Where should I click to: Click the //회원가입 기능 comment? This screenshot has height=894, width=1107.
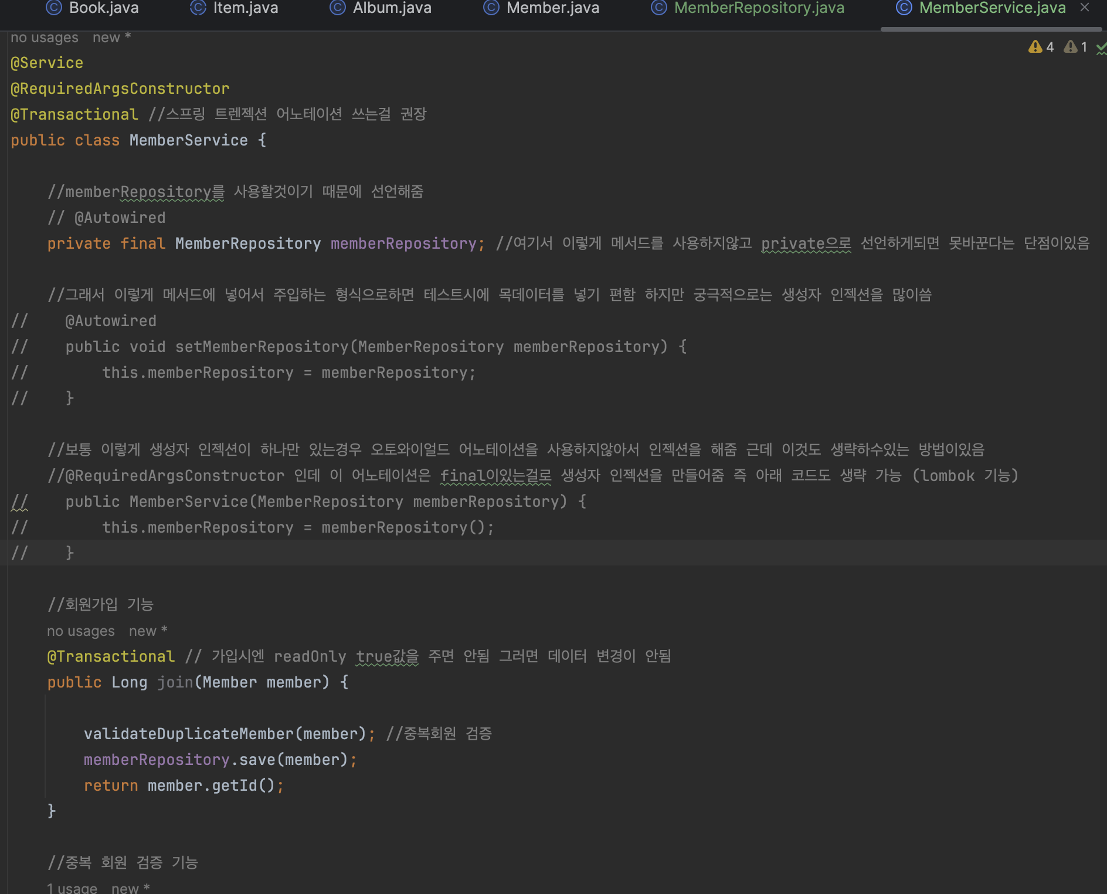[x=100, y=604]
